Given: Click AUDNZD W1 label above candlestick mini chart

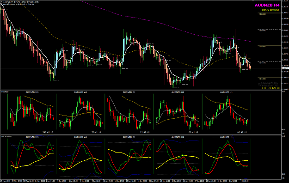Looking at the screenshot, I should click(x=80, y=92).
